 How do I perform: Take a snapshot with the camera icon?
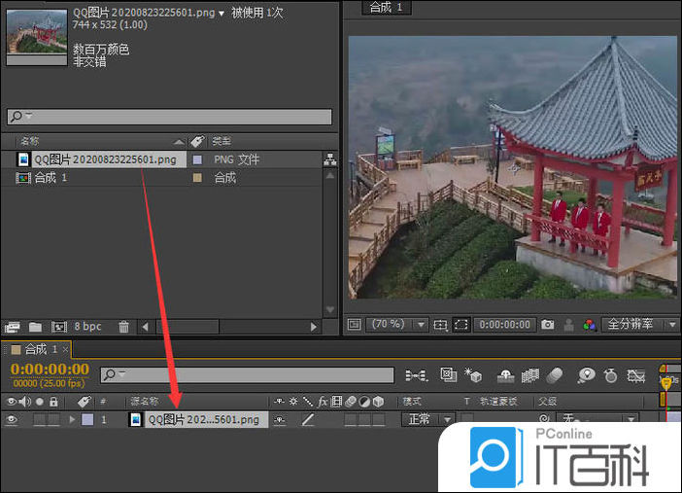click(548, 325)
